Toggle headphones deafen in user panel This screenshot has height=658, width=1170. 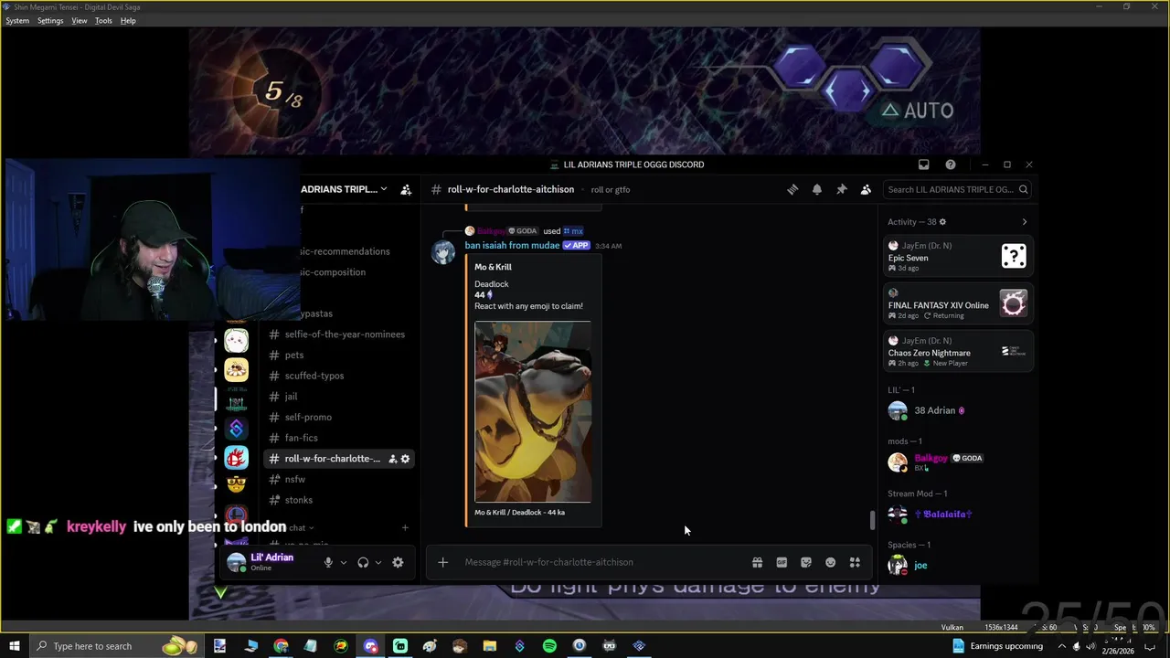pyautogui.click(x=363, y=562)
